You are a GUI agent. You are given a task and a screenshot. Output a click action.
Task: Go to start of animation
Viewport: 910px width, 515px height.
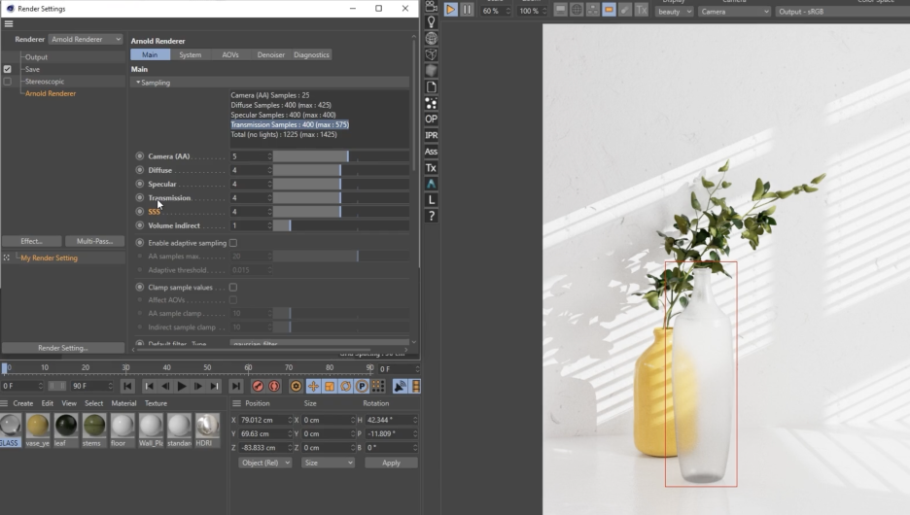pos(127,387)
